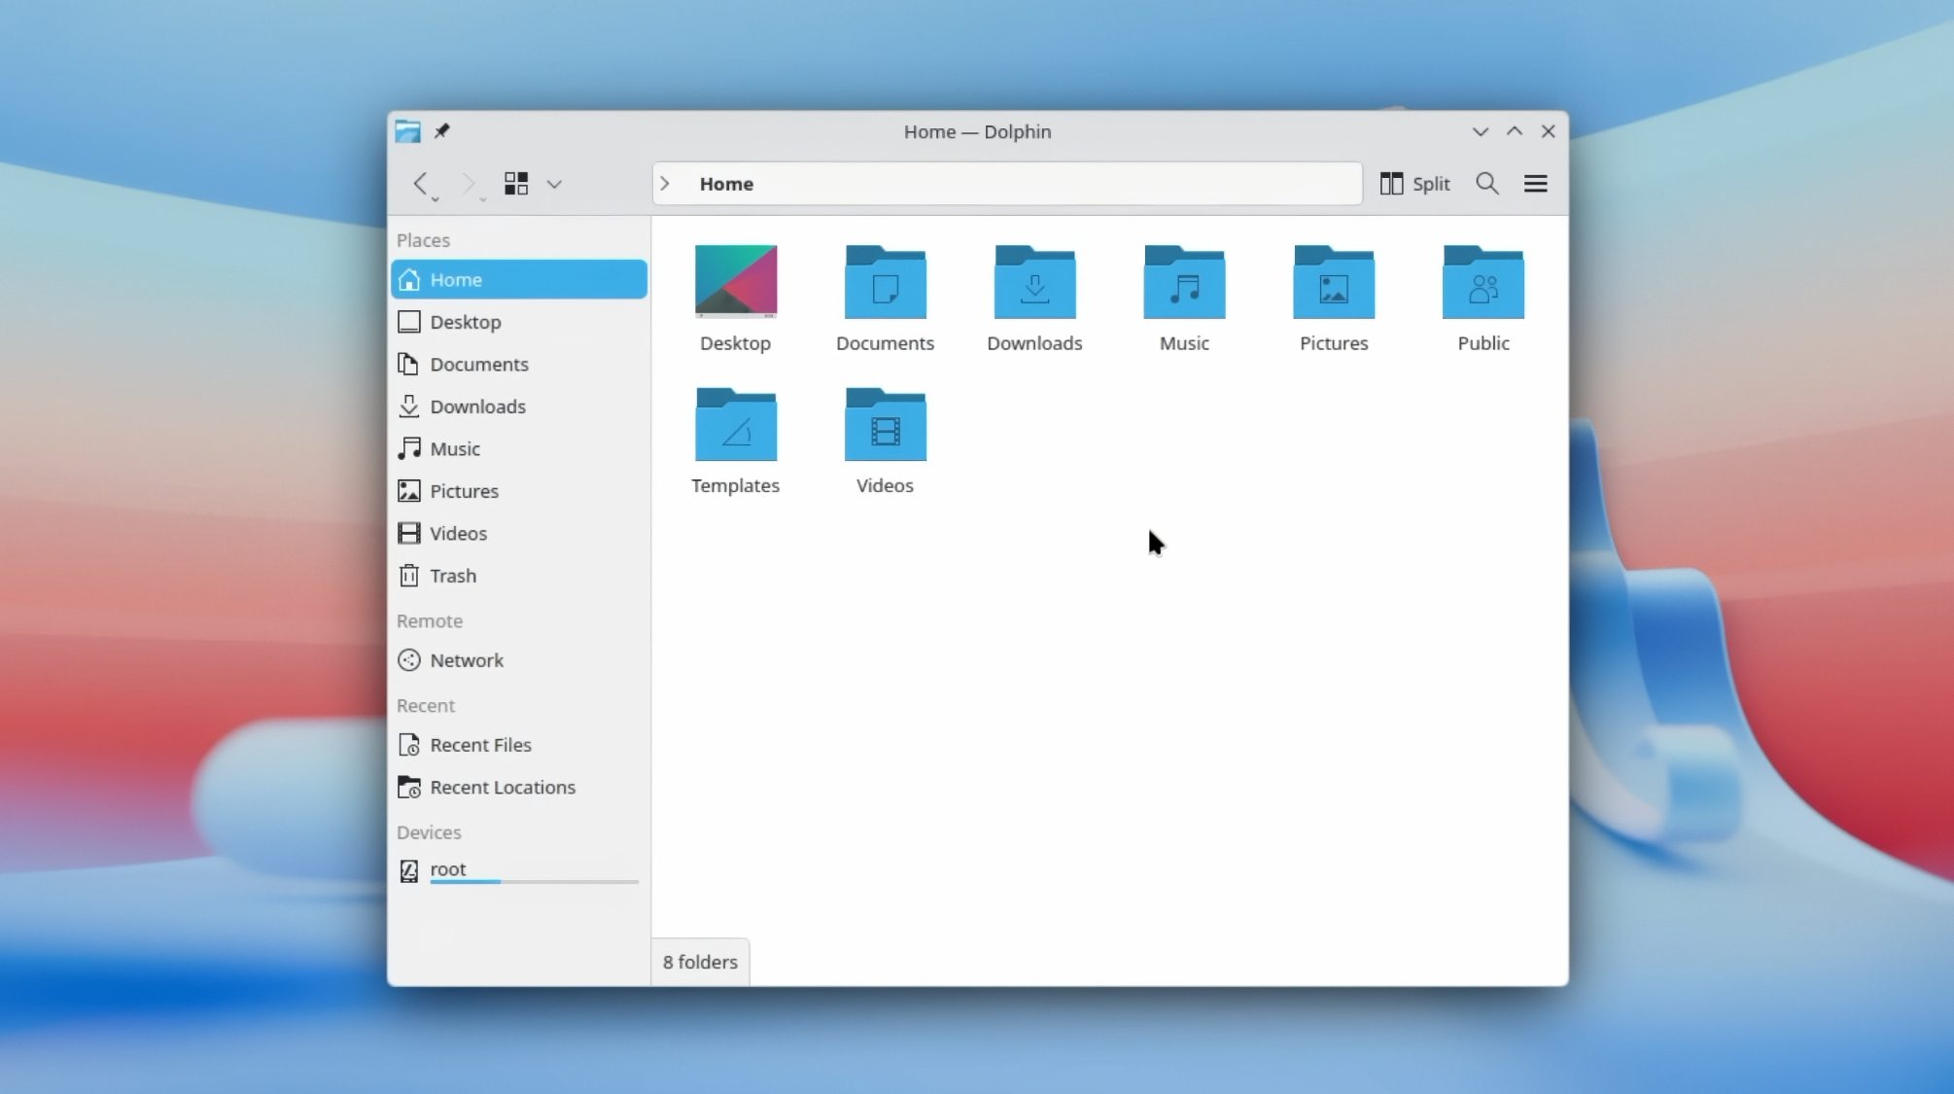
Task: Select the Music folder icon in file view
Action: click(1184, 281)
